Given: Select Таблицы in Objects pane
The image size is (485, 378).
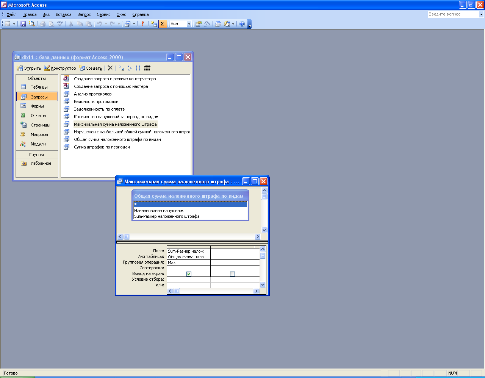Looking at the screenshot, I should (37, 87).
